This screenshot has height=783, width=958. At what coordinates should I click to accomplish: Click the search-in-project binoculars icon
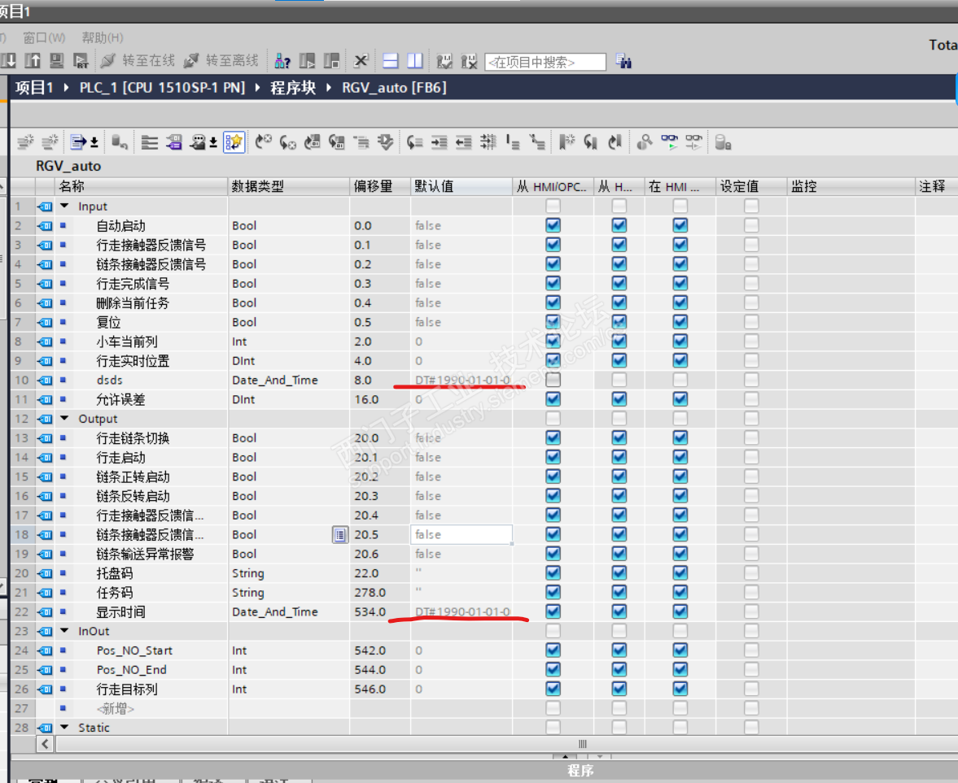623,61
